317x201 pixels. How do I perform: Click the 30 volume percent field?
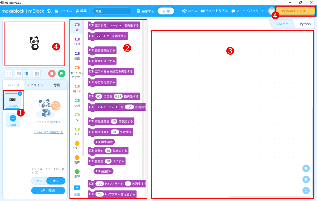(x=108, y=161)
